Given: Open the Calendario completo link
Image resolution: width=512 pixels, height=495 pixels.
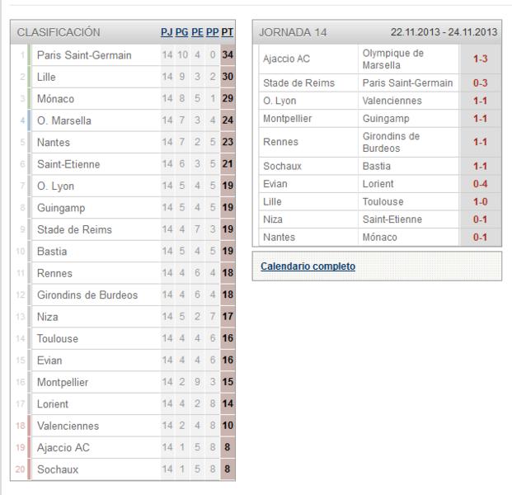Looking at the screenshot, I should pos(308,266).
